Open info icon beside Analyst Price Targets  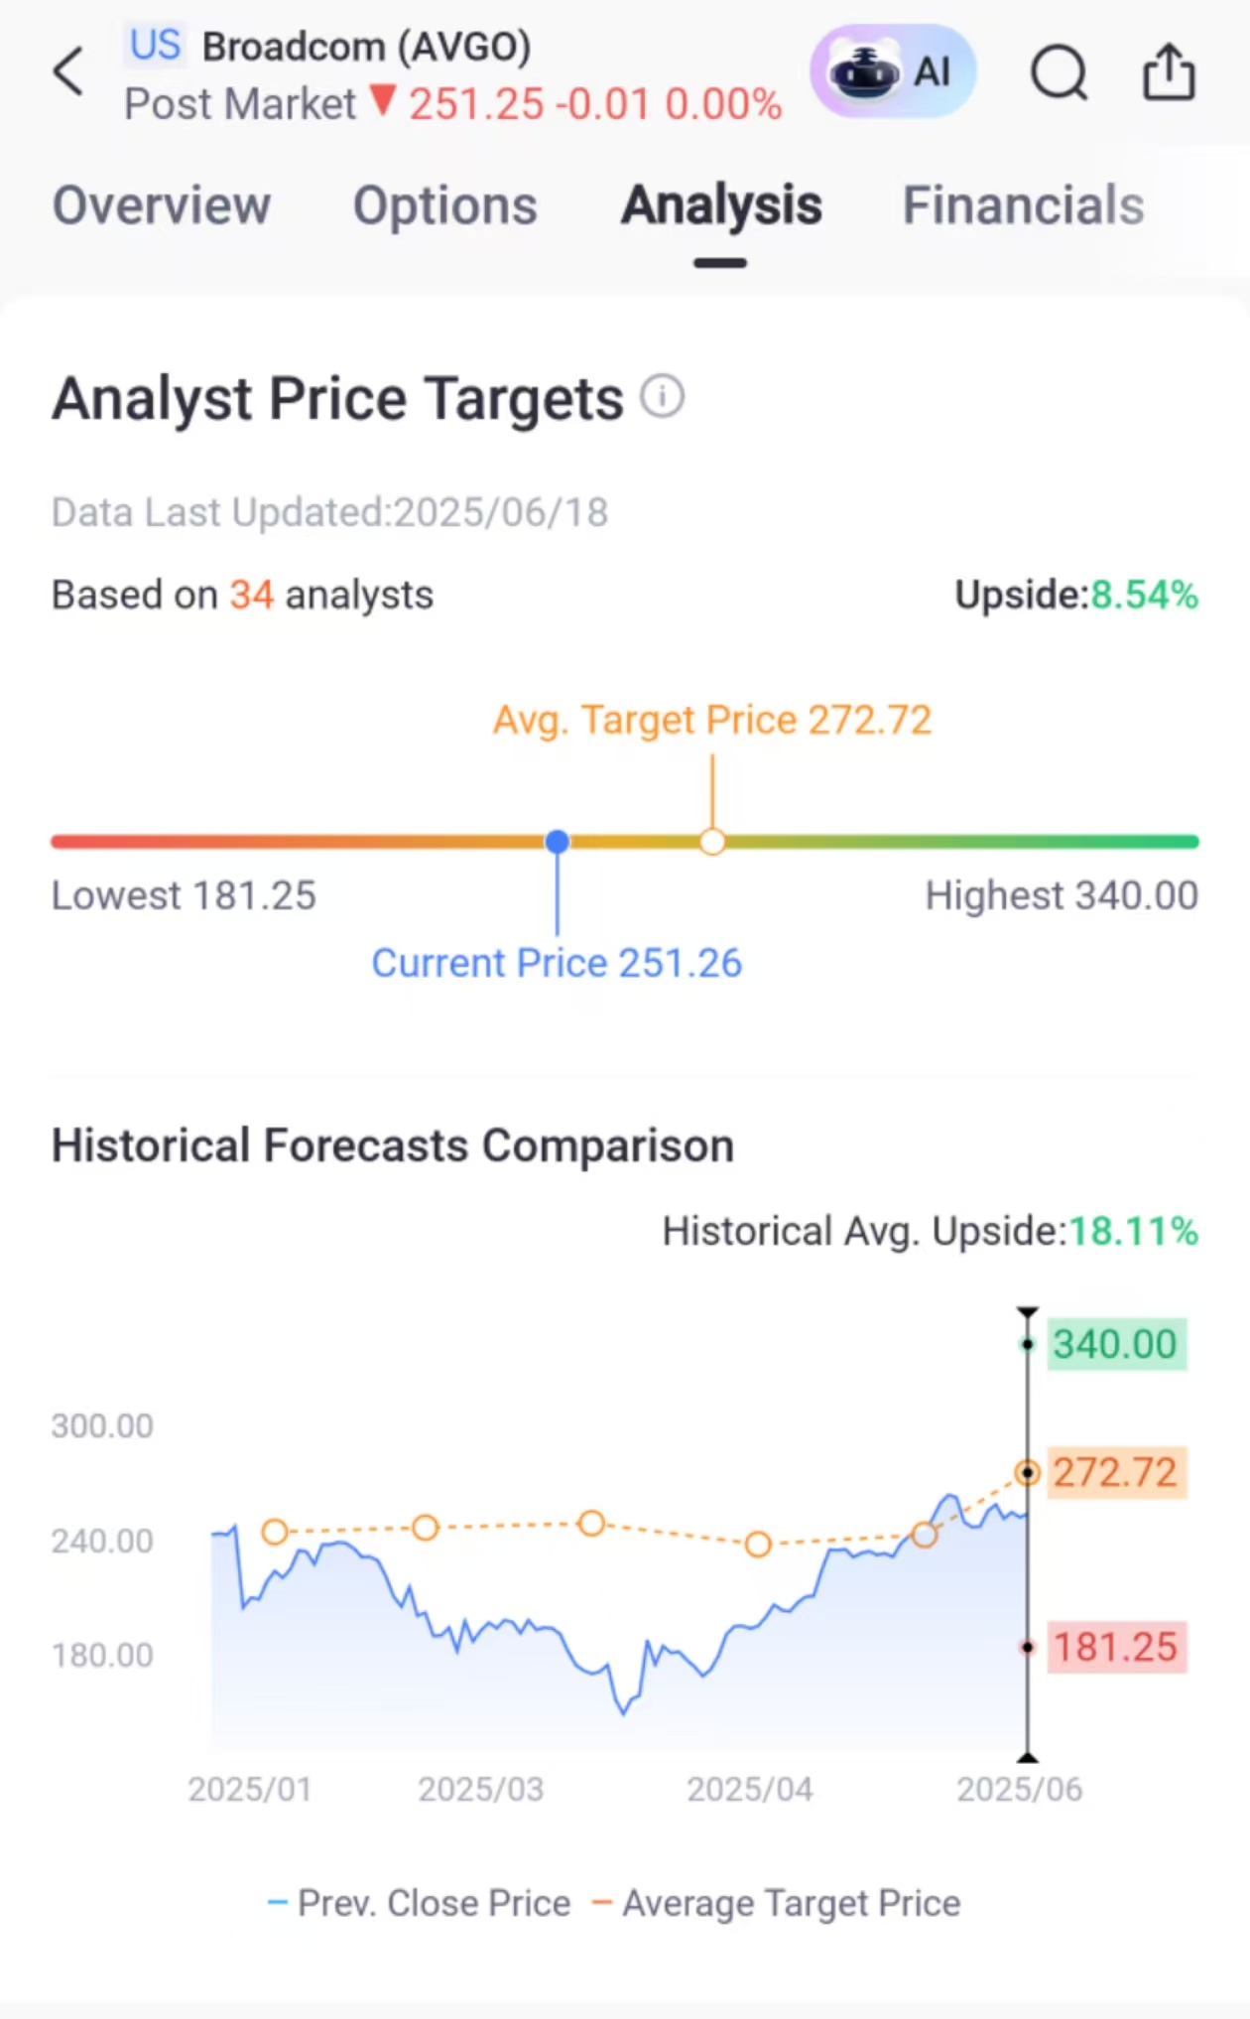point(662,397)
